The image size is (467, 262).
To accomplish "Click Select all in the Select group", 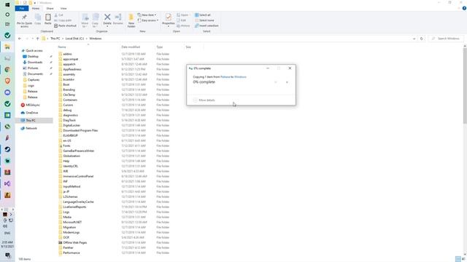I will [x=203, y=15].
